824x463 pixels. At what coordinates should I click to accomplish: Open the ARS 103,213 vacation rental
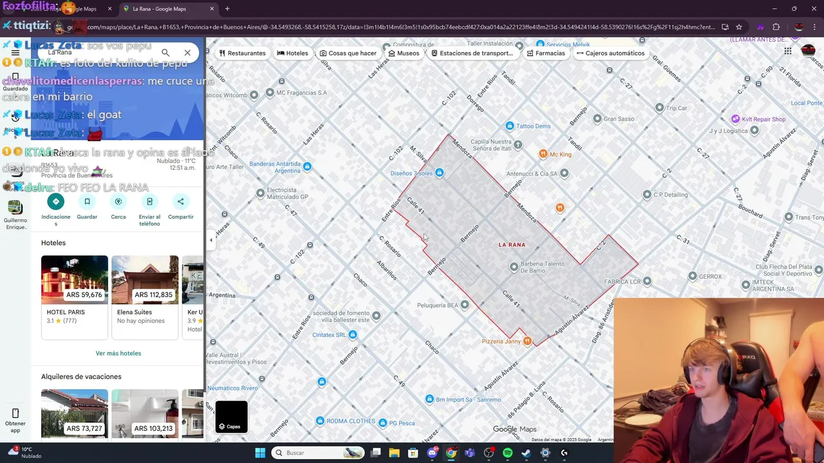145,413
